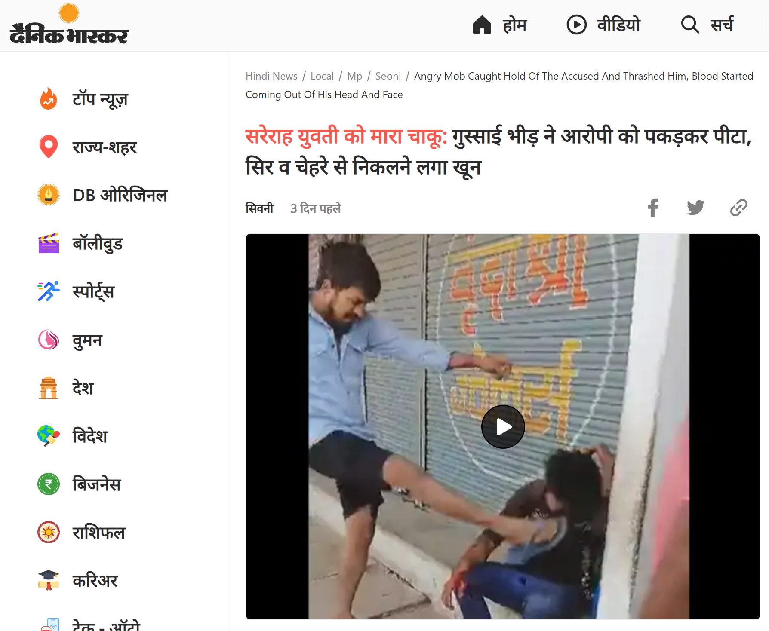Click the सिवनी location label
This screenshot has height=631, width=769.
tap(259, 208)
